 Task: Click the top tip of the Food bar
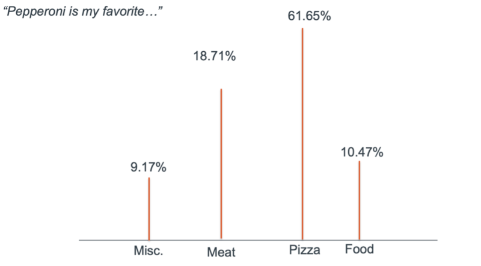click(x=360, y=162)
